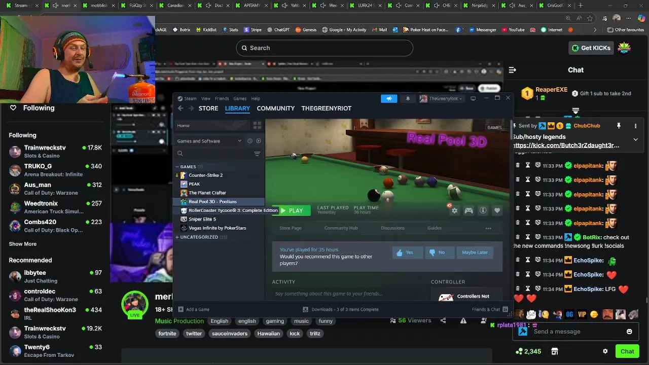Image resolution: width=649 pixels, height=365 pixels.
Task: Open controller layout icon for Real Pool 3D
Action: (468, 210)
